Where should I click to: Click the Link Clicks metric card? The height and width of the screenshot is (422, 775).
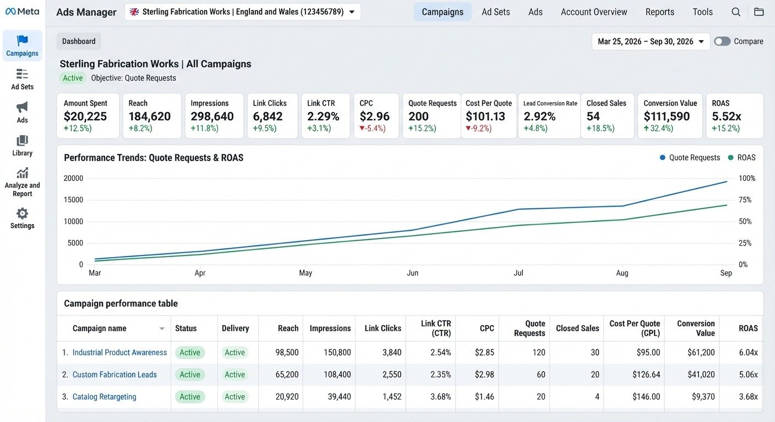point(272,116)
